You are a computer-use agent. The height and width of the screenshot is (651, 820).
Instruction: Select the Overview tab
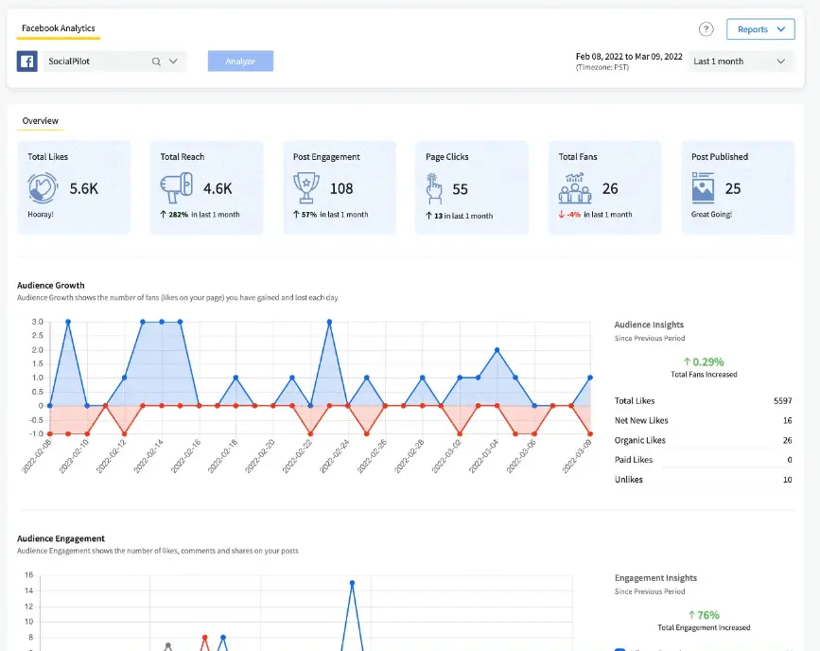click(x=41, y=121)
